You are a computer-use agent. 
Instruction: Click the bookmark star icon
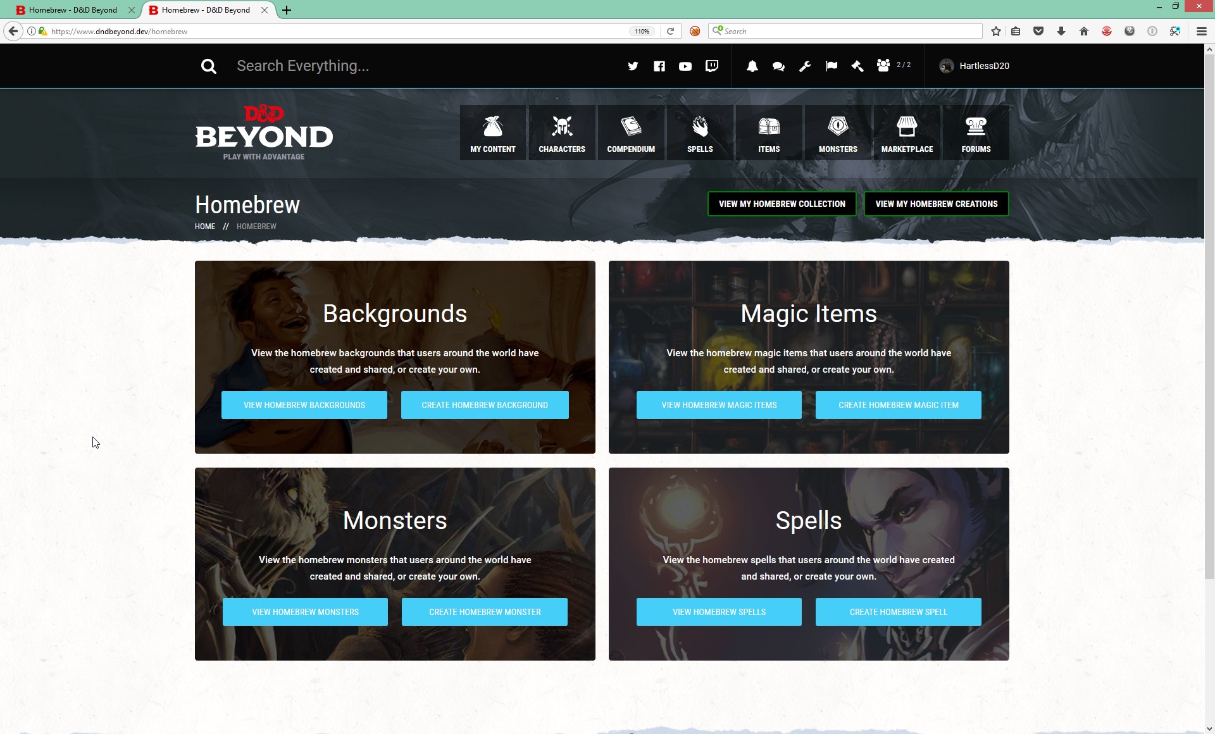point(996,31)
